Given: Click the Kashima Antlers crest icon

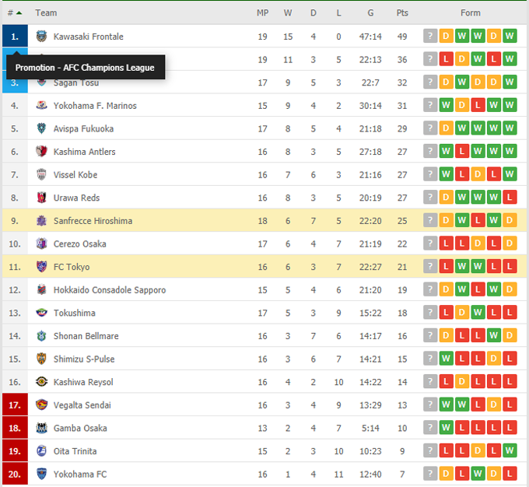Looking at the screenshot, I should click(x=42, y=152).
